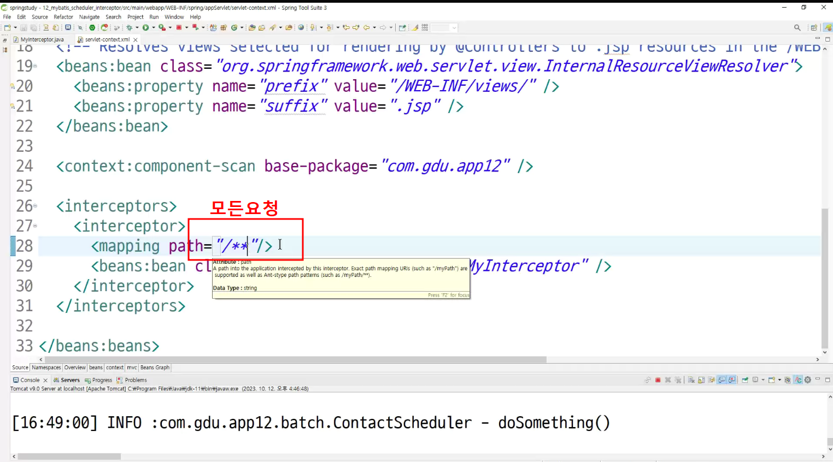Switch to the Progress view tab

pos(98,380)
